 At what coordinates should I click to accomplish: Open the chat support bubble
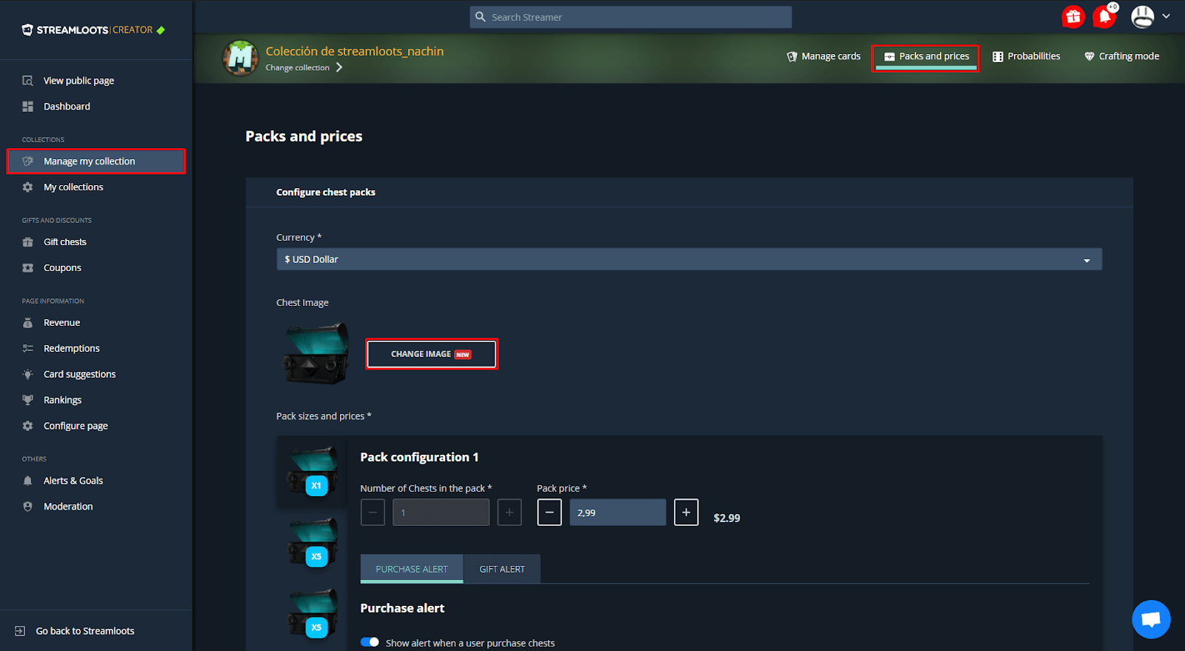coord(1151,619)
